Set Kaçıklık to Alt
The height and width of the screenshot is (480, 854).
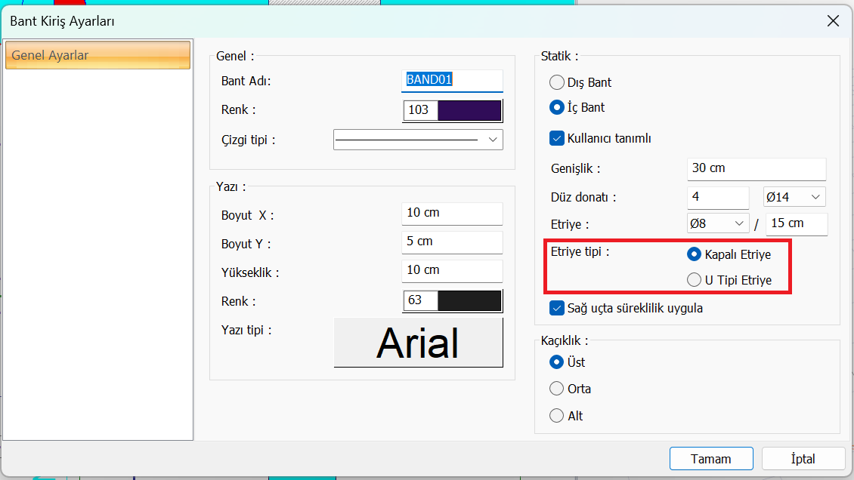pos(557,416)
